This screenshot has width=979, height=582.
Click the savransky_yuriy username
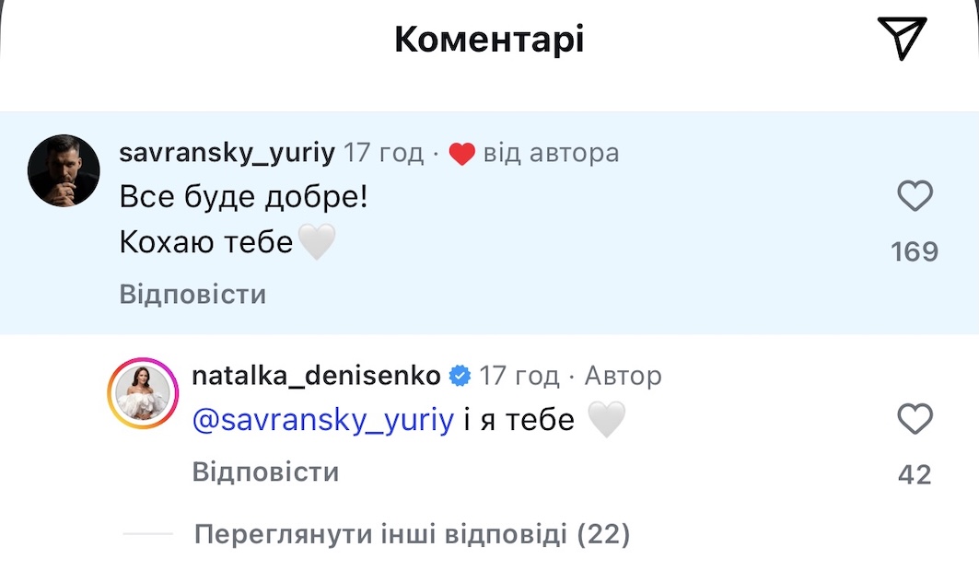227,153
